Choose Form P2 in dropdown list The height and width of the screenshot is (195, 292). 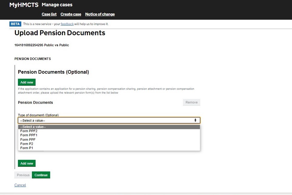[x=27, y=144]
